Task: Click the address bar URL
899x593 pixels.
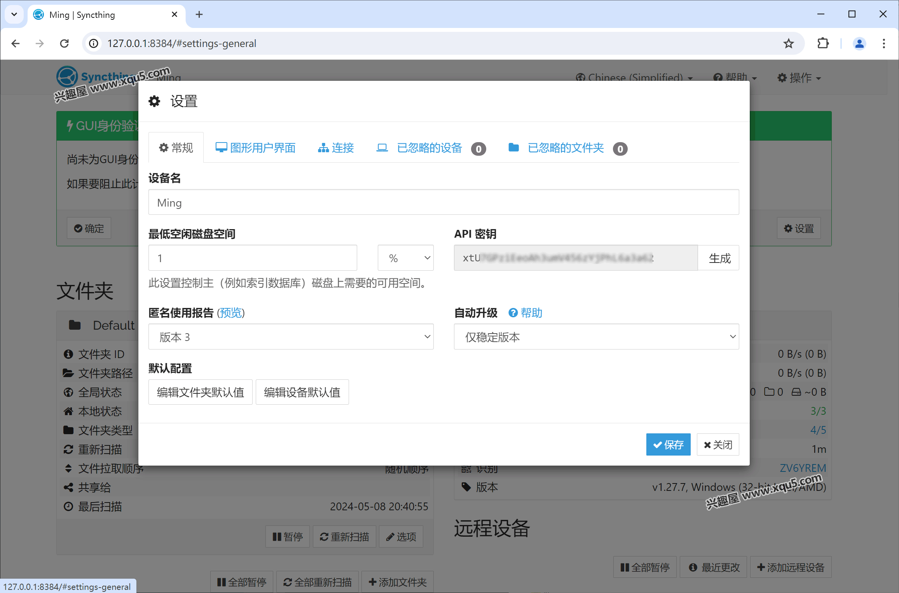Action: click(182, 43)
